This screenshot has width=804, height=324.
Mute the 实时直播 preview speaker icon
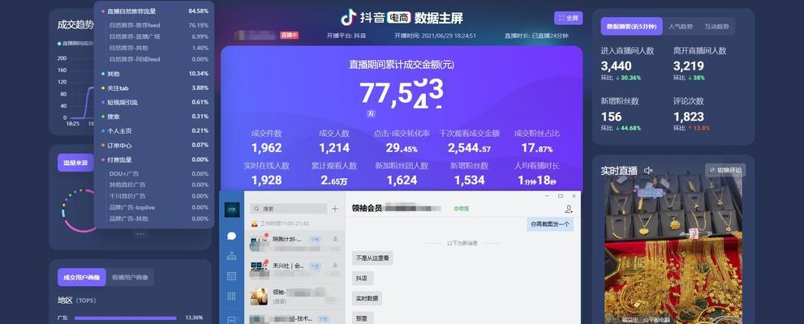click(x=648, y=170)
